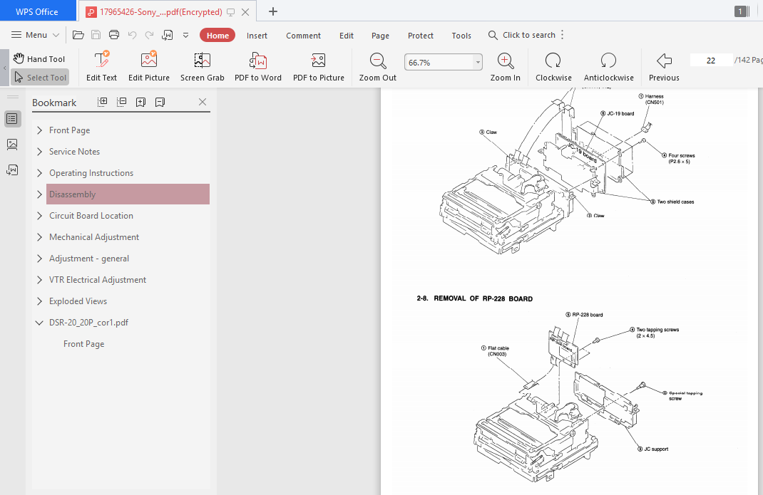Click the Redo arrow icon

pyautogui.click(x=149, y=35)
